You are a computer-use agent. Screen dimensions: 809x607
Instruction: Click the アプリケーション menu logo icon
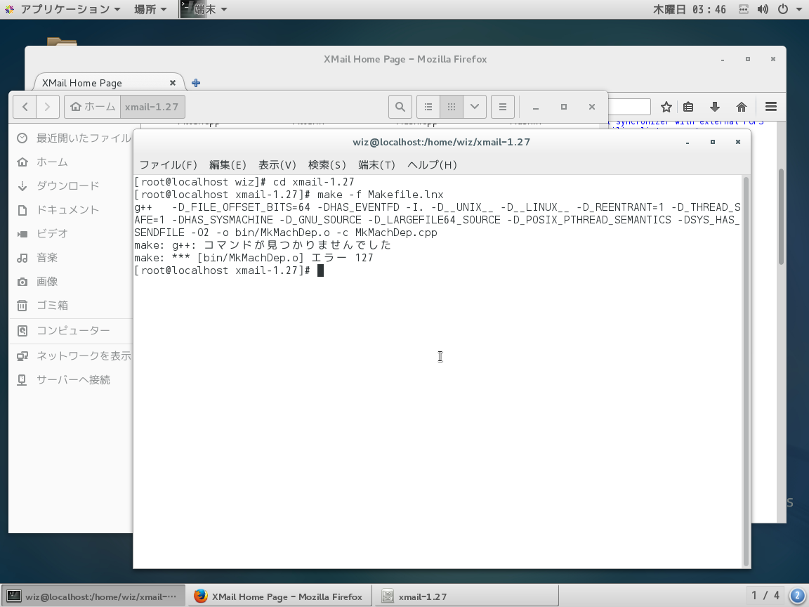[9, 9]
